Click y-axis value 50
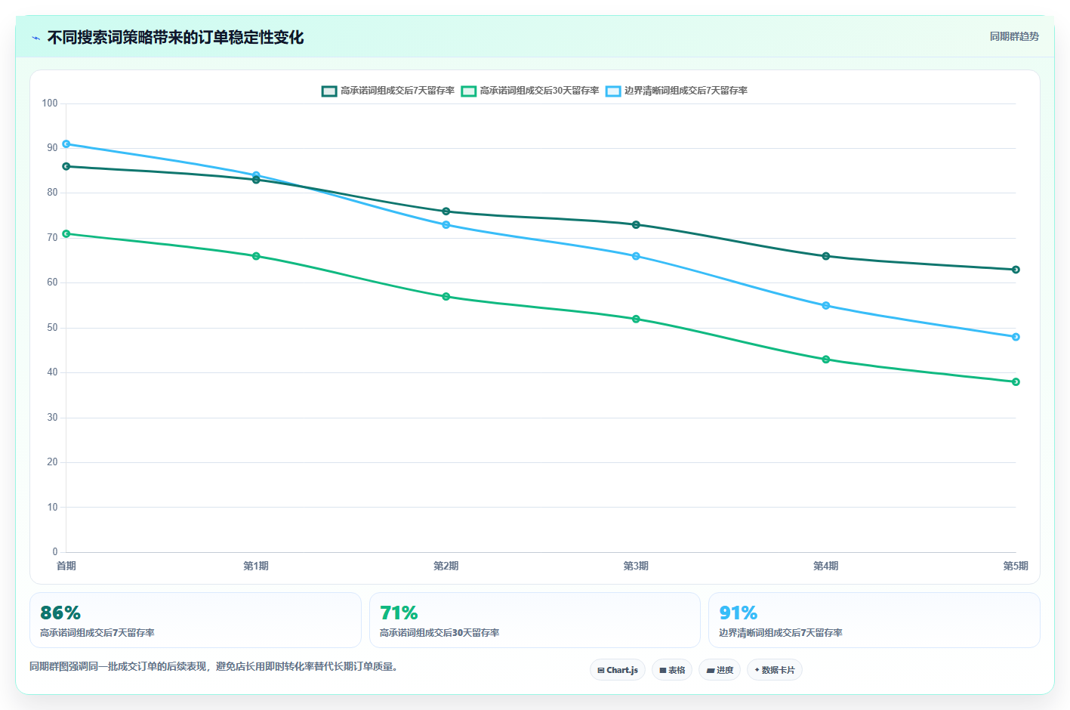This screenshot has width=1070, height=710. (52, 327)
